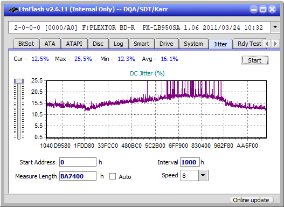Screen dimensions: 284x207
Task: Expand the Speed dropdown
Action: [203, 175]
